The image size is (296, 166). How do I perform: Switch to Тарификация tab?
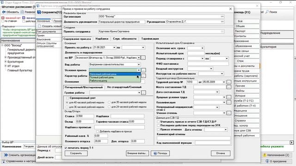coord(150,39)
